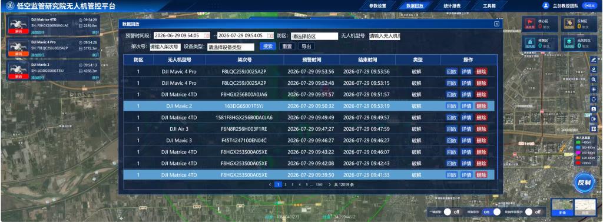Image resolution: width=603 pixels, height=222 pixels.
Task: Click the link under DJI Matrice 4TD serial
Action: (38, 32)
